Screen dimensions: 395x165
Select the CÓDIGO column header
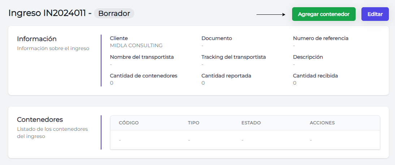pos(129,123)
